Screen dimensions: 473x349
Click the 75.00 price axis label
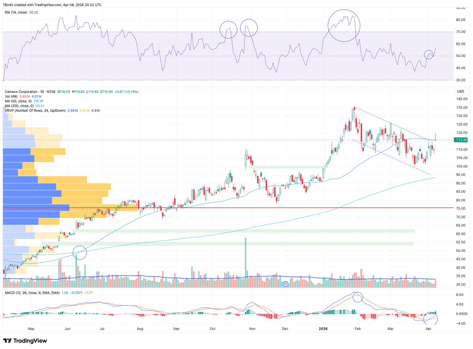pyautogui.click(x=460, y=208)
